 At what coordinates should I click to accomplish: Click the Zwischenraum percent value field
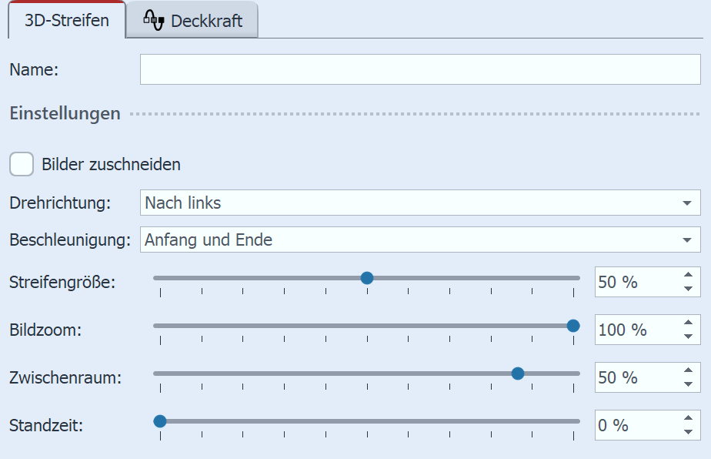[635, 377]
